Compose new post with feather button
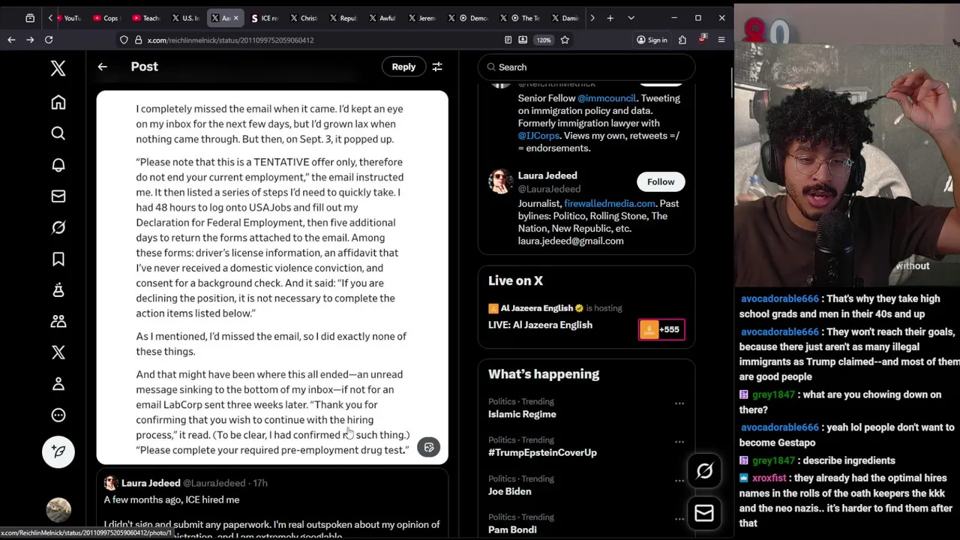This screenshot has height=540, width=960. point(58,451)
